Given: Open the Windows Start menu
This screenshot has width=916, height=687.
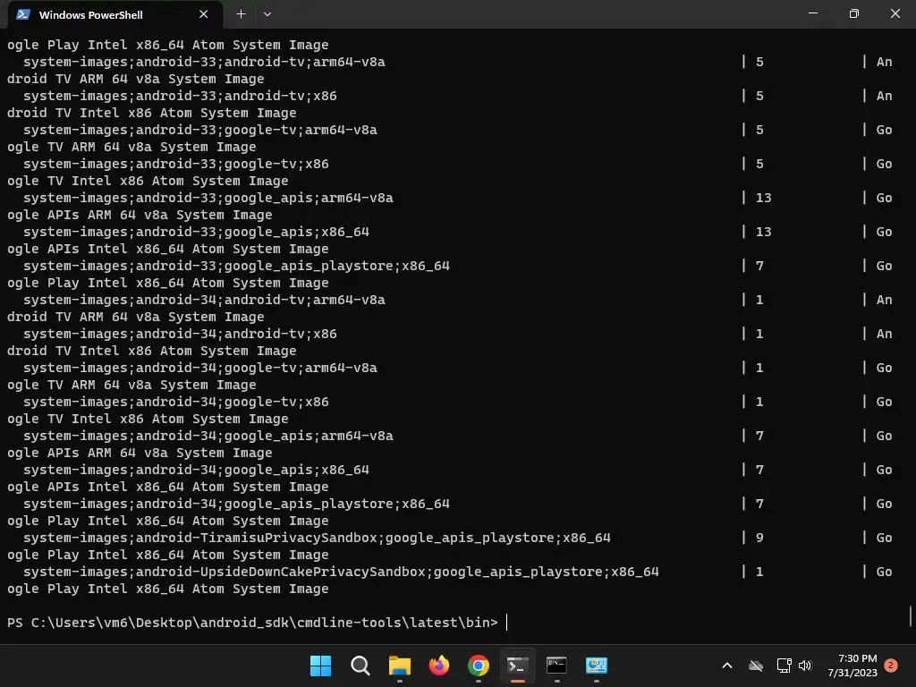Looking at the screenshot, I should click(x=320, y=666).
